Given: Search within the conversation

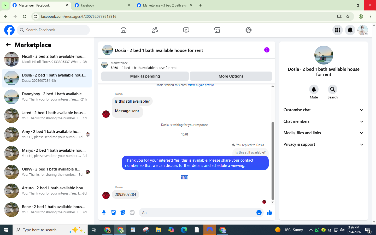Looking at the screenshot, I should (x=333, y=89).
